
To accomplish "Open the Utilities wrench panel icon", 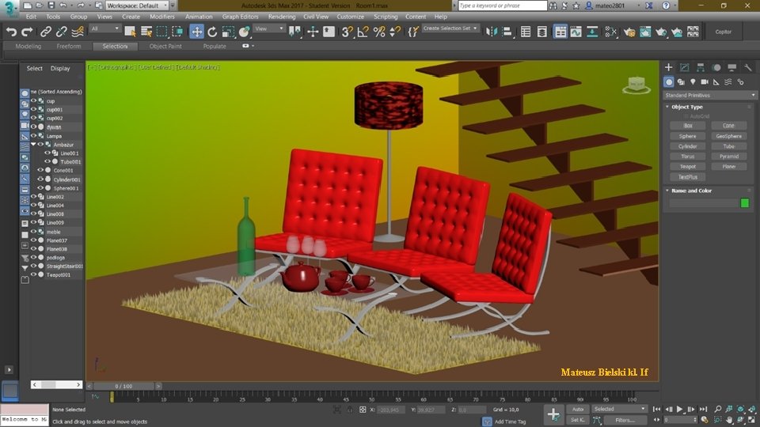I will [x=748, y=67].
